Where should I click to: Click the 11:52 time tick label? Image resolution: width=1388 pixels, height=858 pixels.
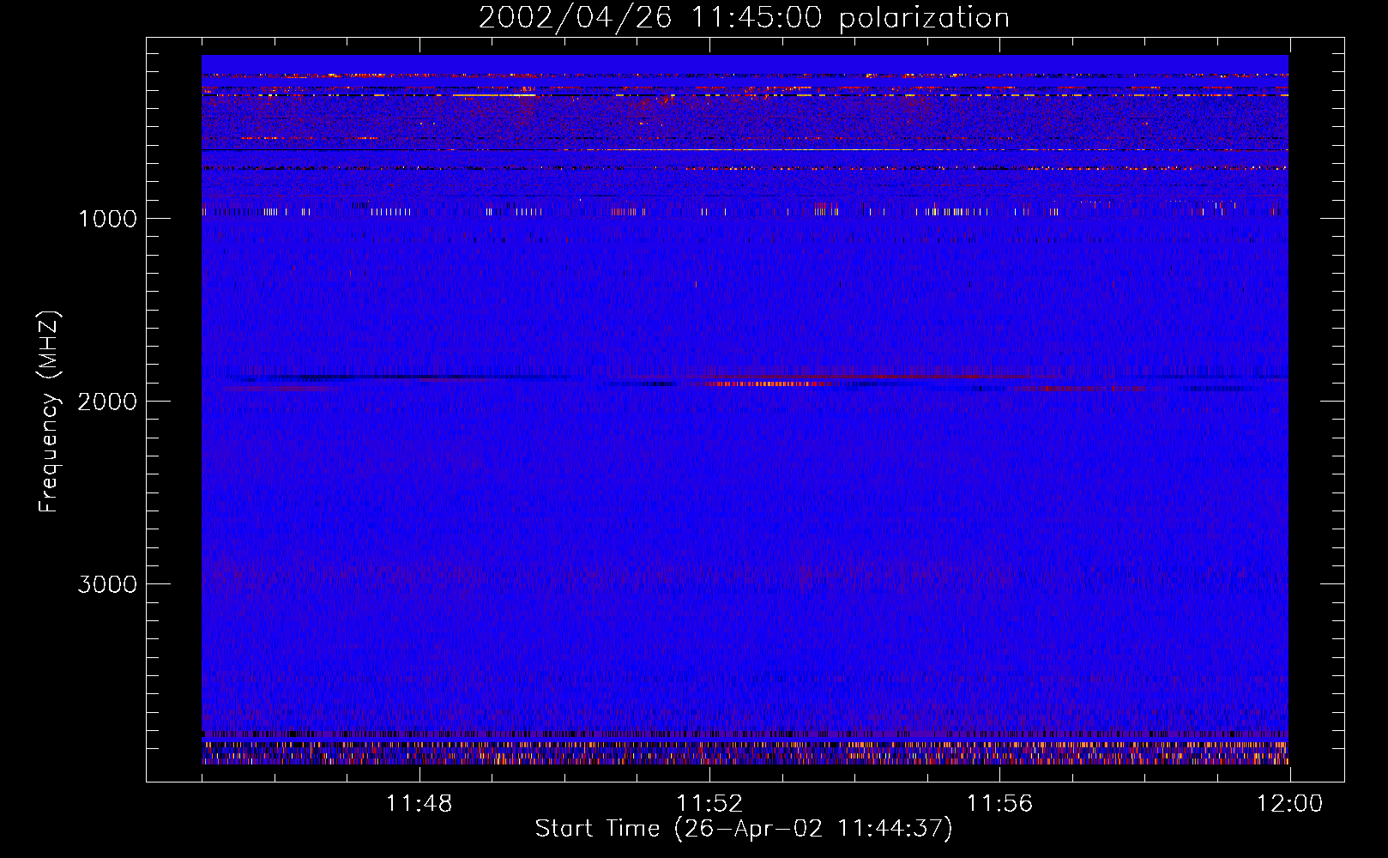point(709,804)
